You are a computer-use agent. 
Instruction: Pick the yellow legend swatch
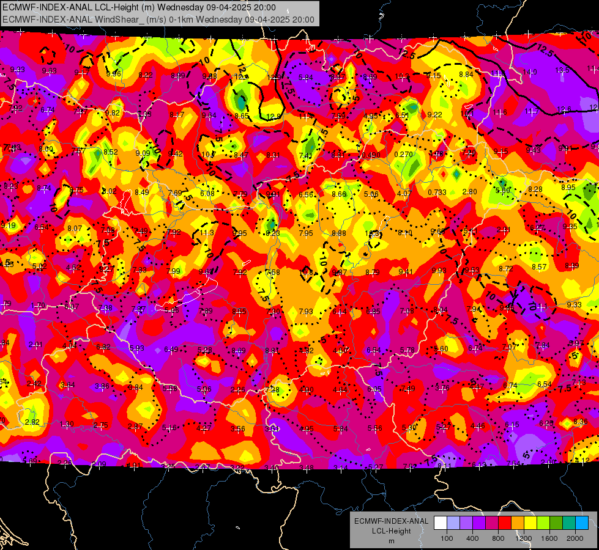pos(530,523)
